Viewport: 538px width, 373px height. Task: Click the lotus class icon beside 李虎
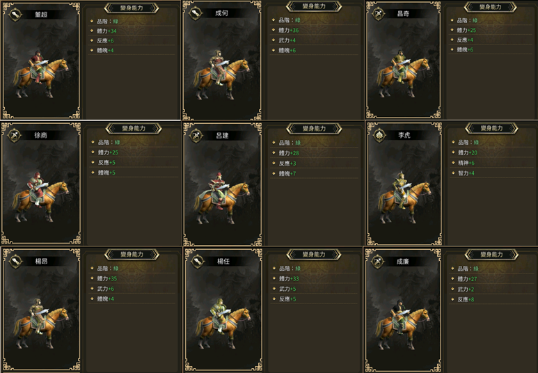[x=379, y=135]
